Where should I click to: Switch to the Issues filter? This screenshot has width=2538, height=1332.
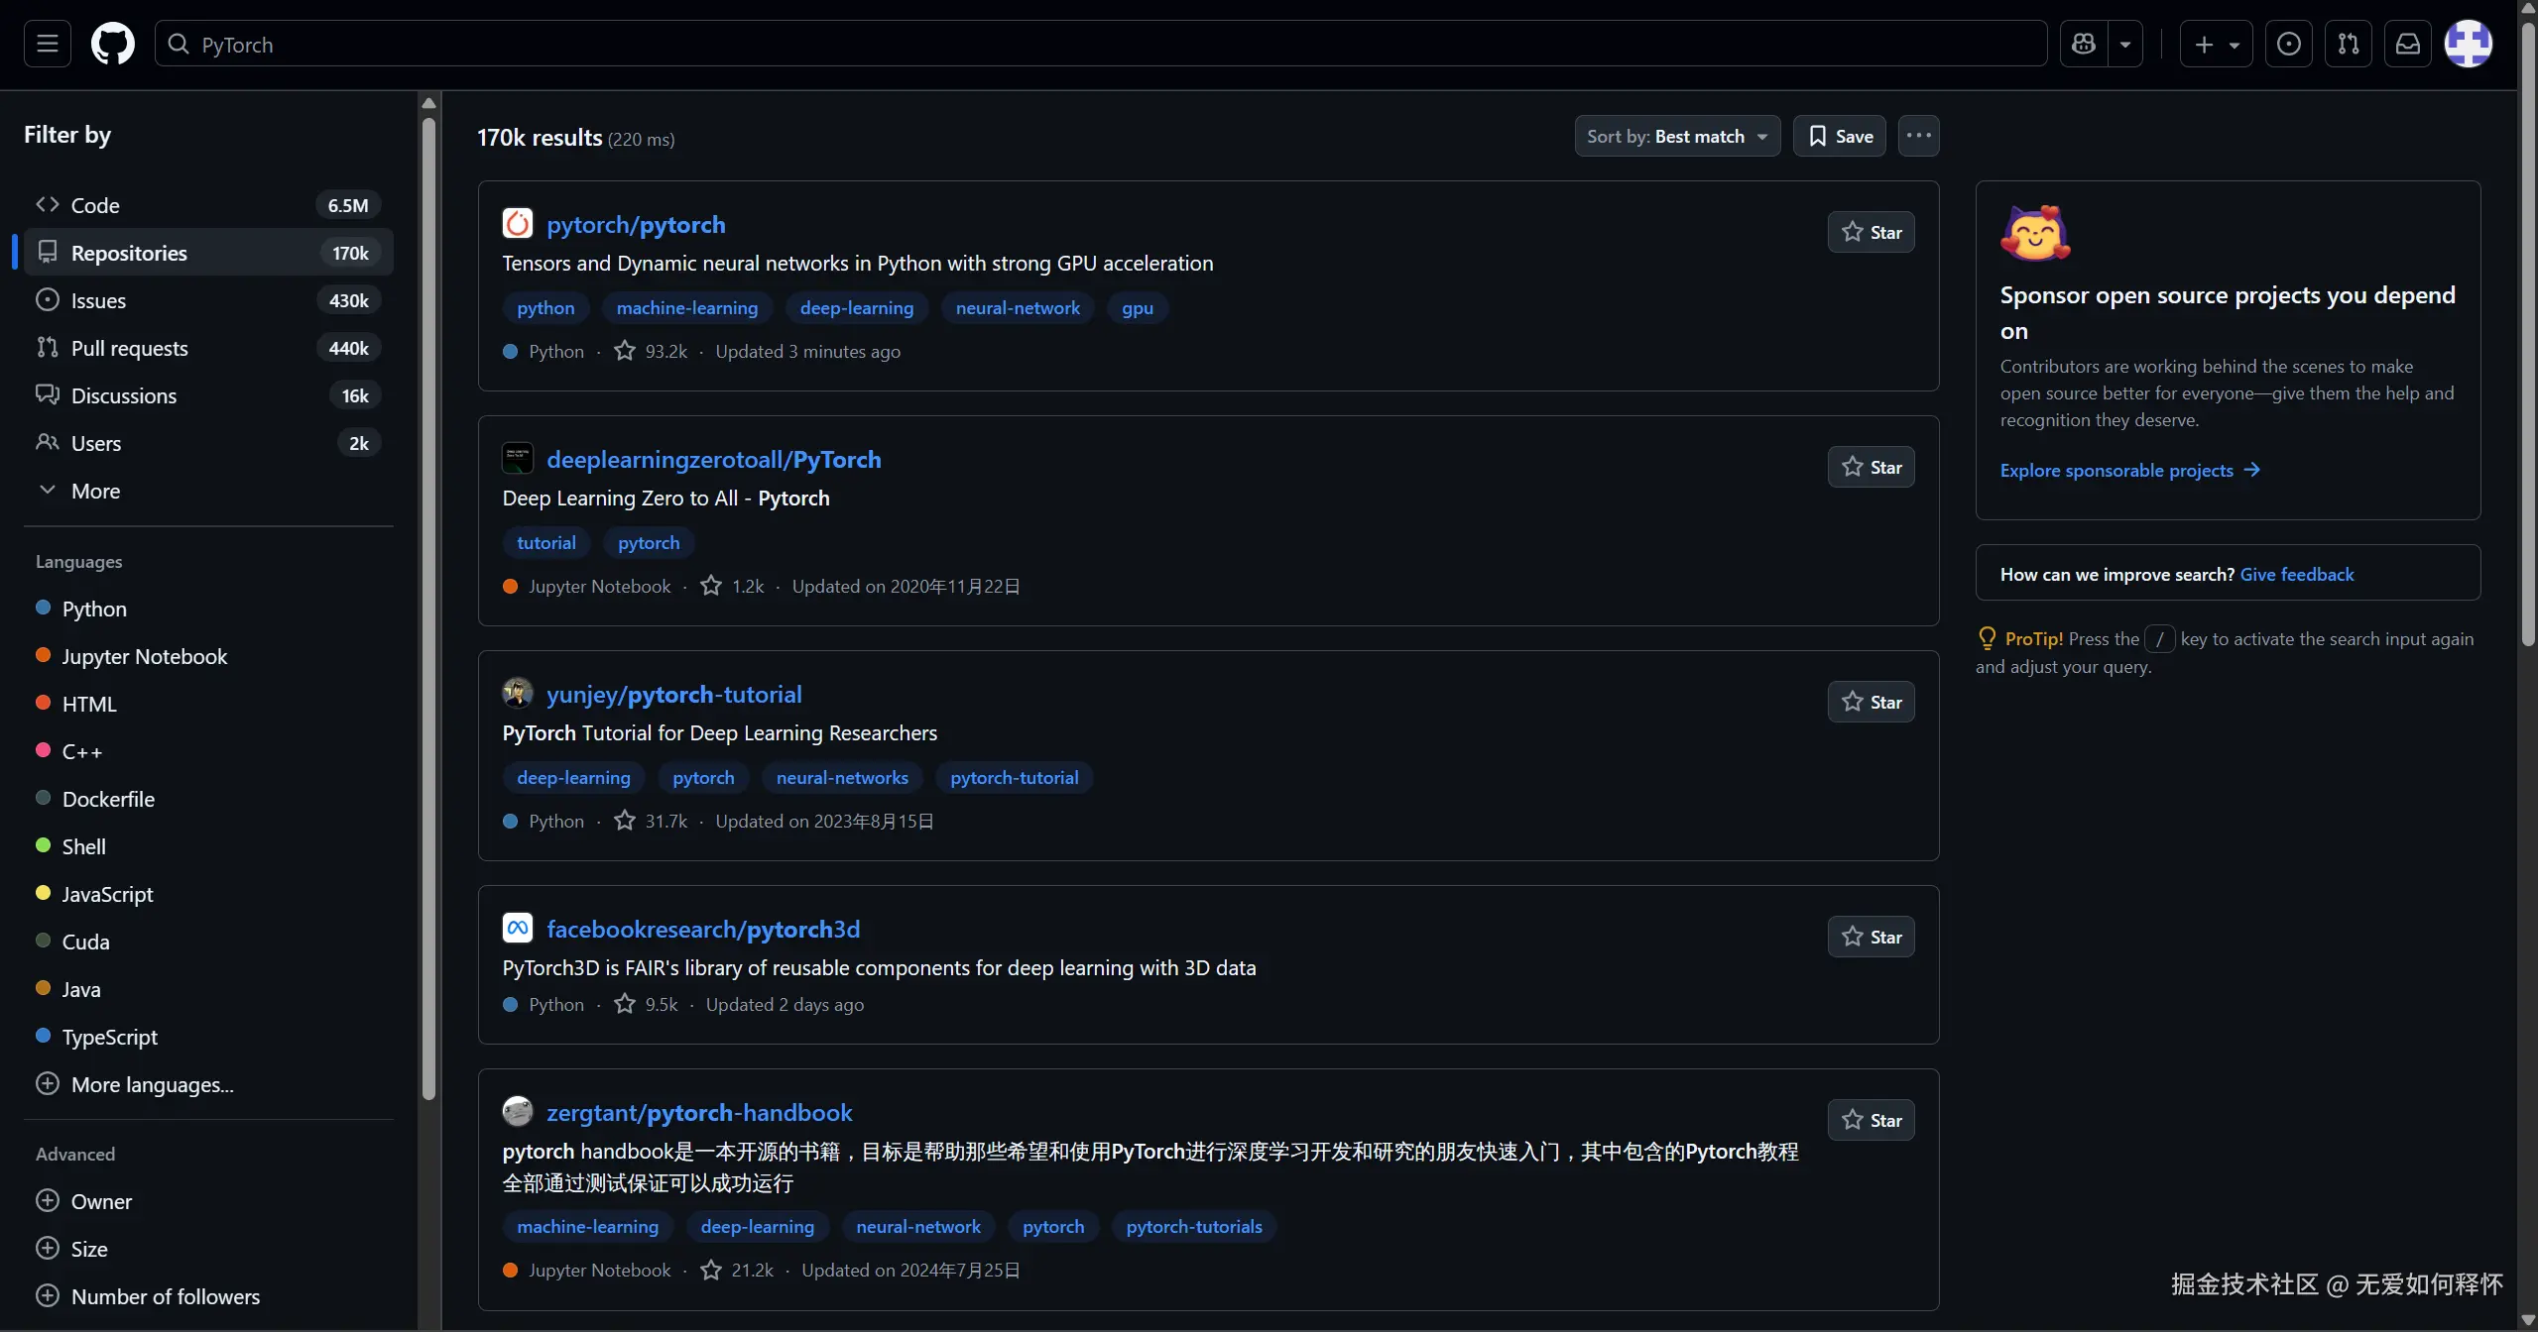98,300
